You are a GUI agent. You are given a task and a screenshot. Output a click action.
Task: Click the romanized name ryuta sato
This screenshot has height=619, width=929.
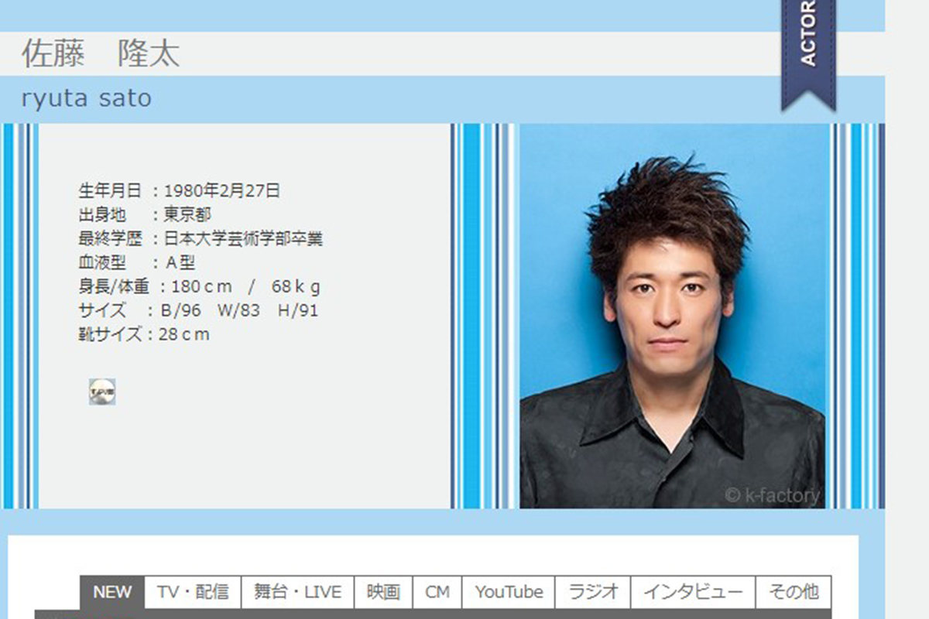point(87,99)
